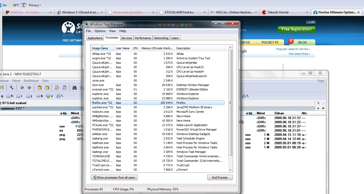This screenshot has height=194, width=364.
Task: Select network drive z in drive bar
Action: coord(49,96)
